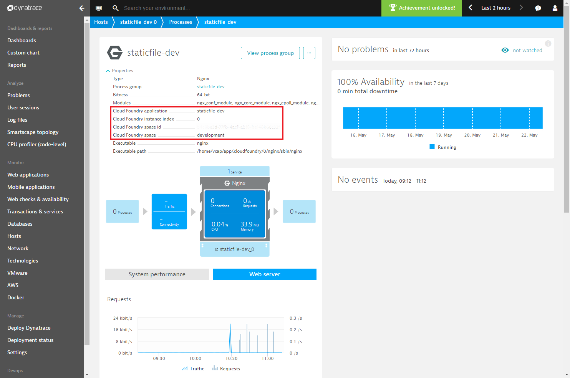The image size is (570, 378).
Task: Click the Requests legend bar icon
Action: (215, 368)
